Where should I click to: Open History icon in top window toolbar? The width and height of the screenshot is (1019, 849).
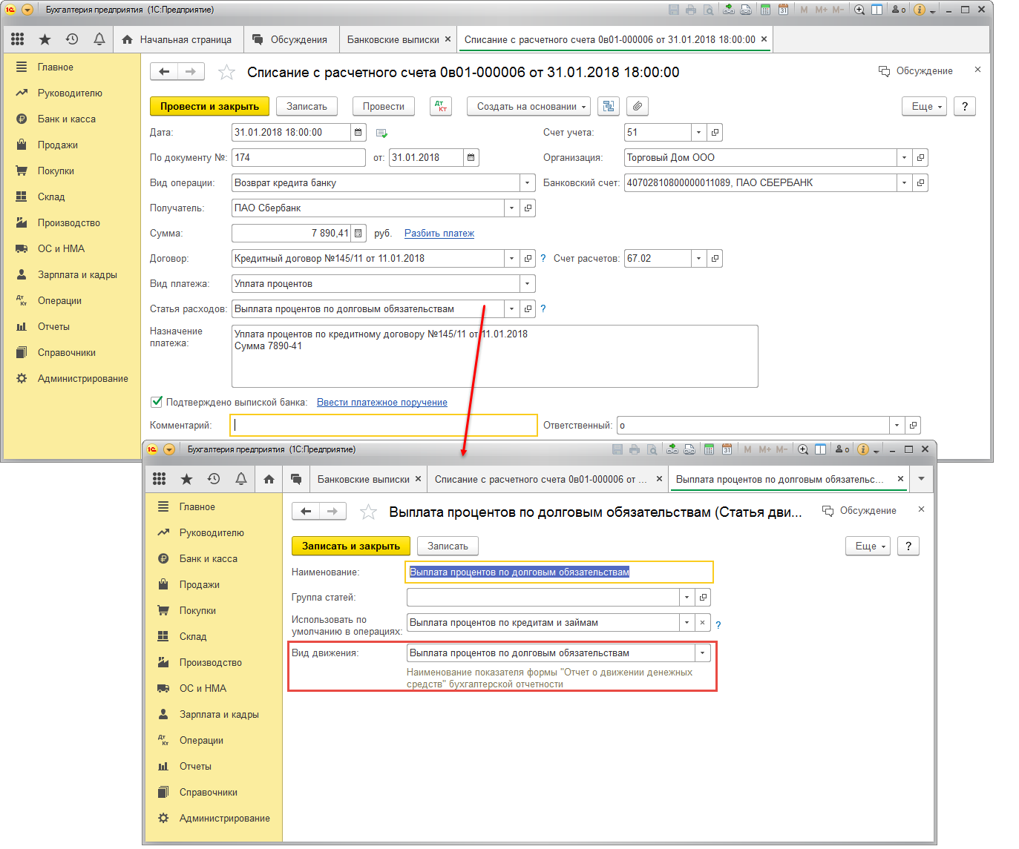[72, 39]
